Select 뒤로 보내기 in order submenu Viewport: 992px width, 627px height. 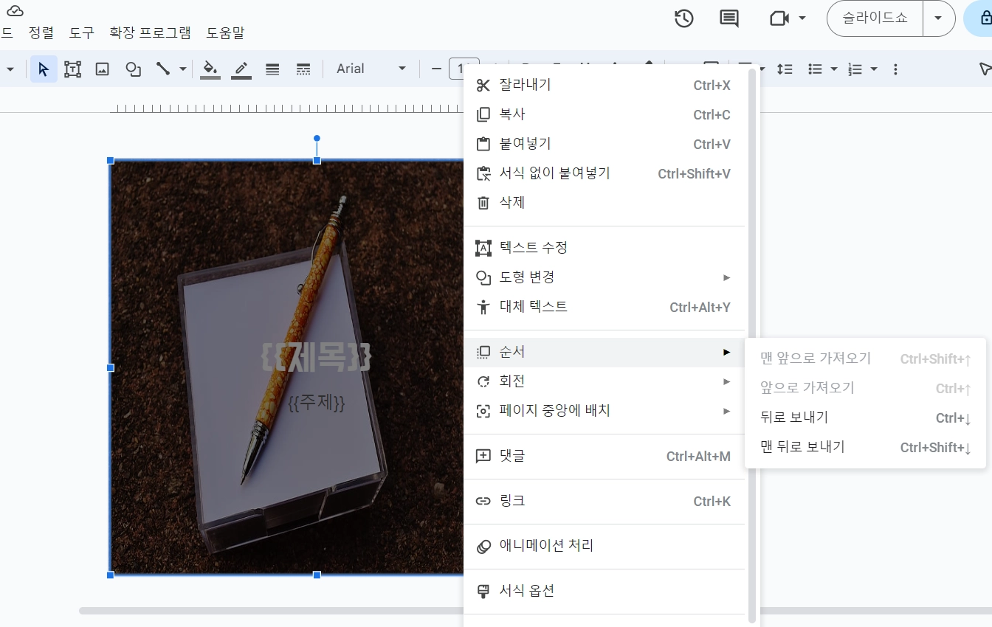(x=794, y=418)
